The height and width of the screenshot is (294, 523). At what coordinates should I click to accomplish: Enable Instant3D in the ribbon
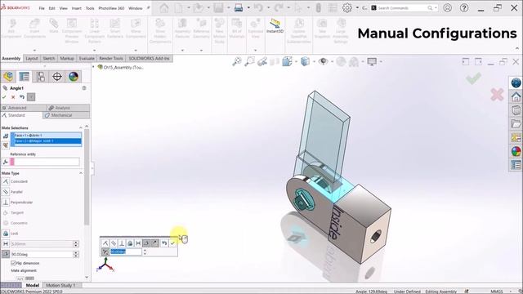point(275,25)
